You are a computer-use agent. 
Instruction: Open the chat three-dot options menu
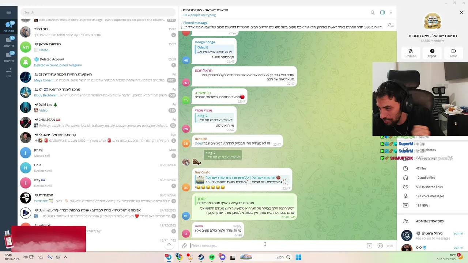(391, 12)
